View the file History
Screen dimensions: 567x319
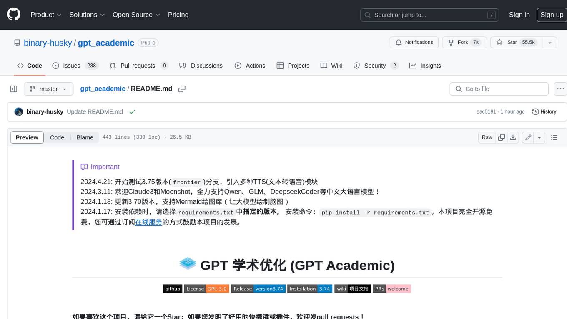[544, 112]
